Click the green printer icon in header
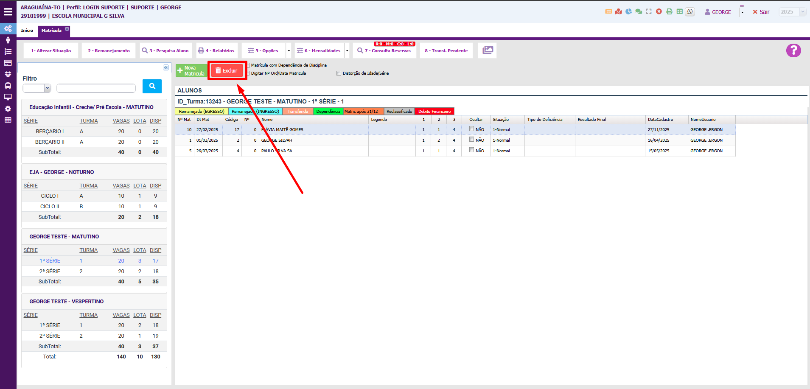810x389 pixels. 669,12
